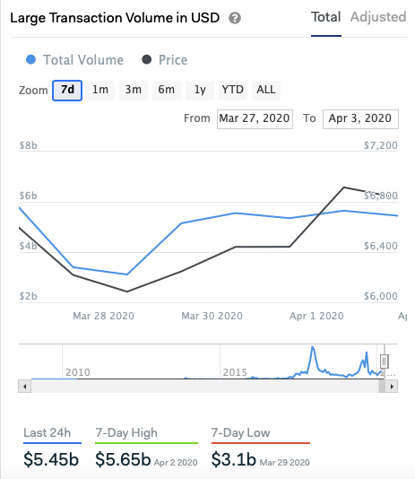Toggle the Price legend series

click(x=164, y=60)
